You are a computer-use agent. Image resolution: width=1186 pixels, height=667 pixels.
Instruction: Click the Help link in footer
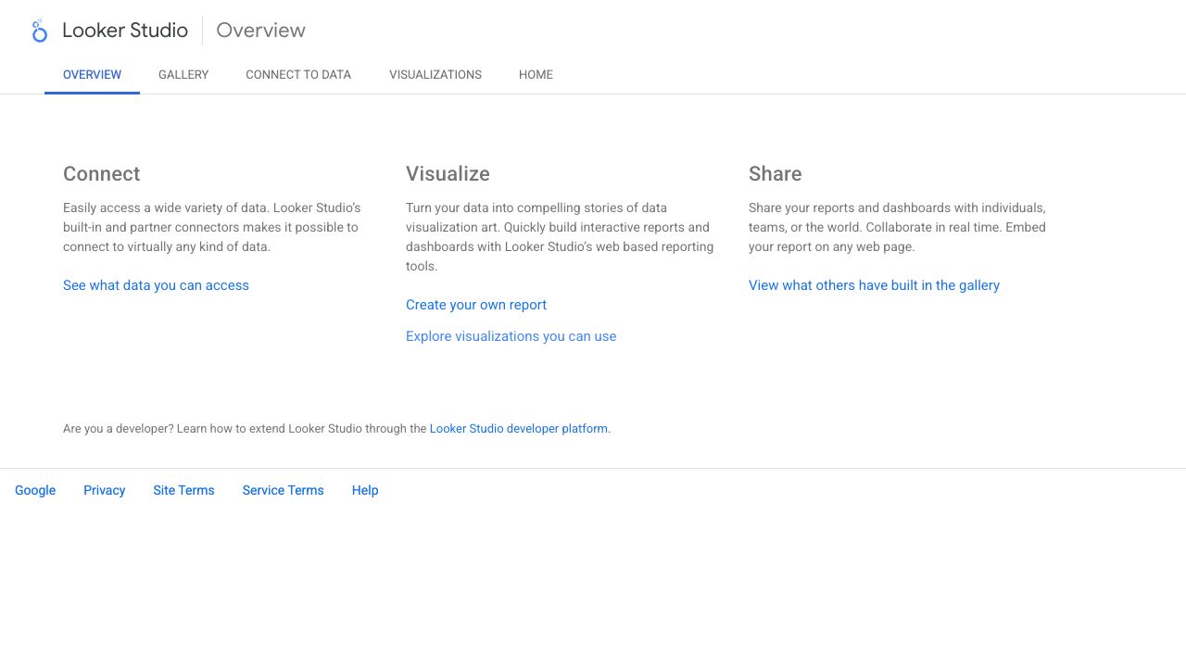365,490
